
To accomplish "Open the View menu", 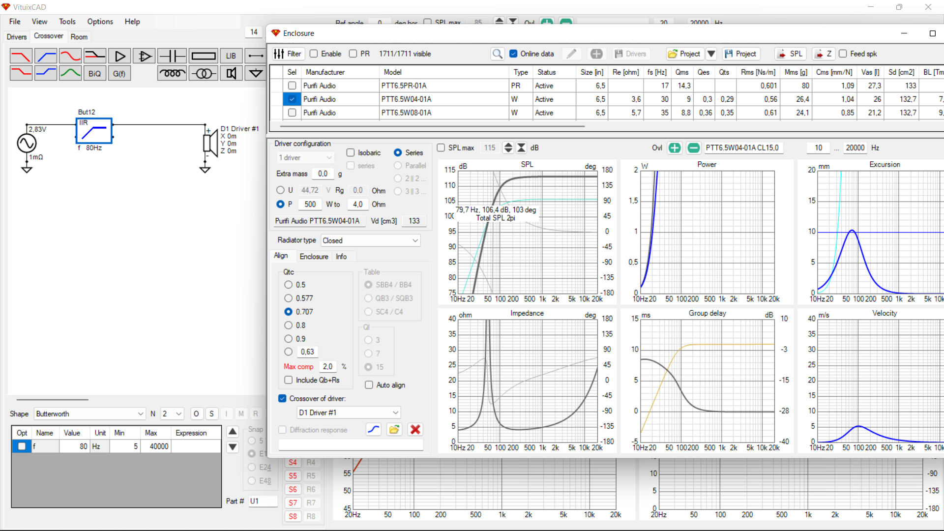I will pos(39,22).
